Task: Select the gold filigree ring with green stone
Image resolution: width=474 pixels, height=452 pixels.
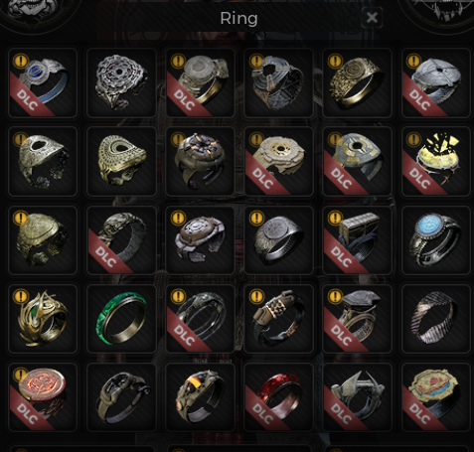Action: (43, 319)
